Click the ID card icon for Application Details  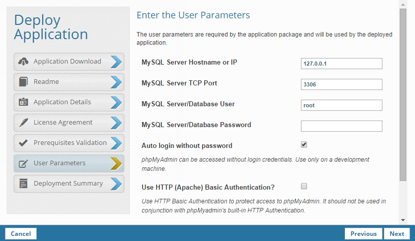pos(23,102)
